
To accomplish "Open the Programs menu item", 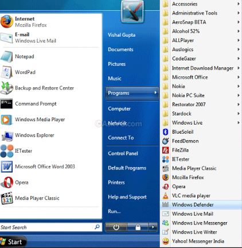I will click(132, 93).
